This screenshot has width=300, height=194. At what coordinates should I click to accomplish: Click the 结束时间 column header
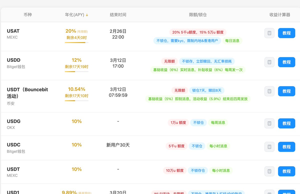pyautogui.click(x=118, y=15)
